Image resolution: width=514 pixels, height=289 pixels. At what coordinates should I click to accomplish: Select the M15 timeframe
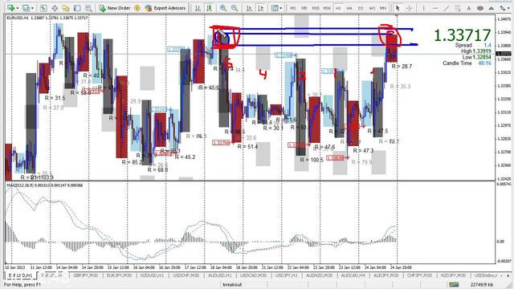[316, 8]
